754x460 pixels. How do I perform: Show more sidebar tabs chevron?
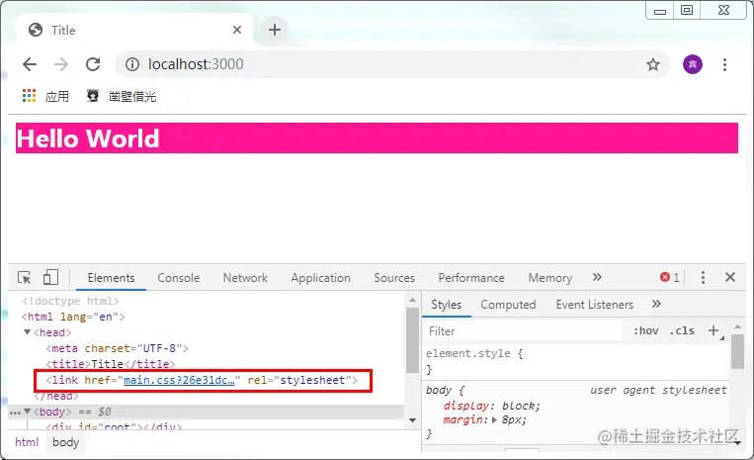[x=656, y=304]
